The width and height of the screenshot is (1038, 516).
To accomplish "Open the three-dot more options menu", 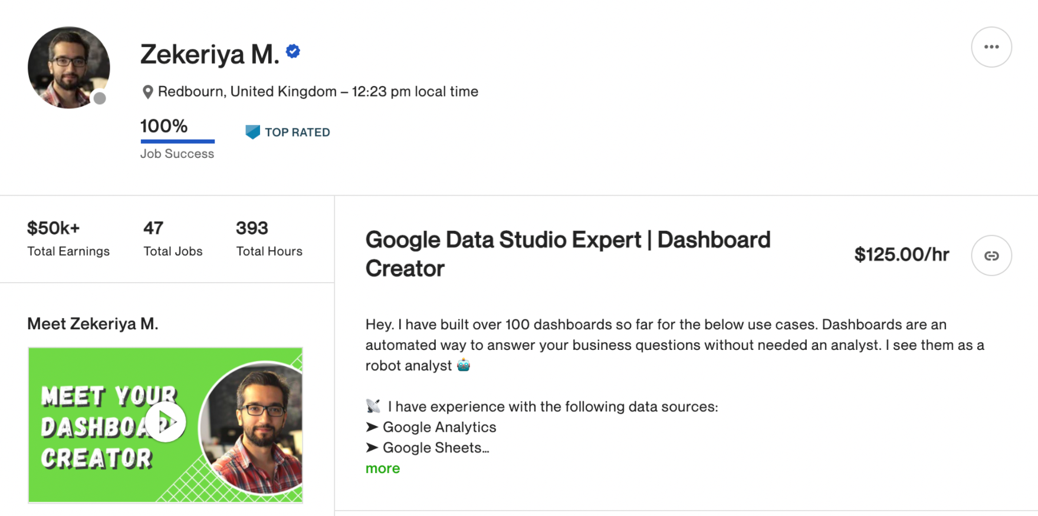I will tap(991, 47).
